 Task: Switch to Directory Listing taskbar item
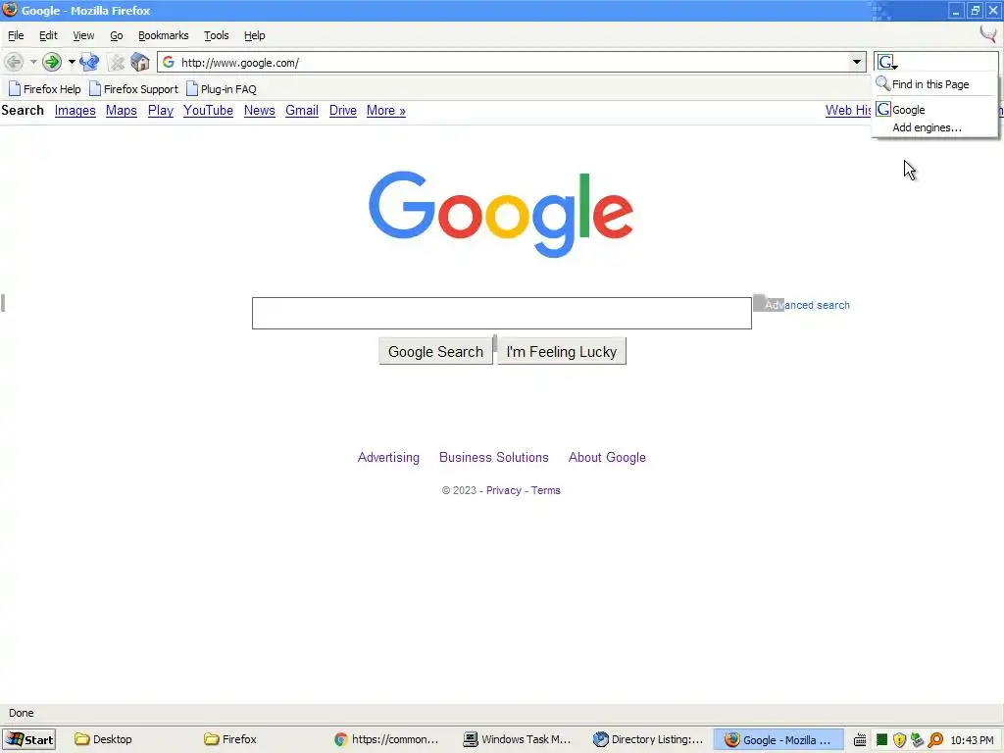coord(647,739)
